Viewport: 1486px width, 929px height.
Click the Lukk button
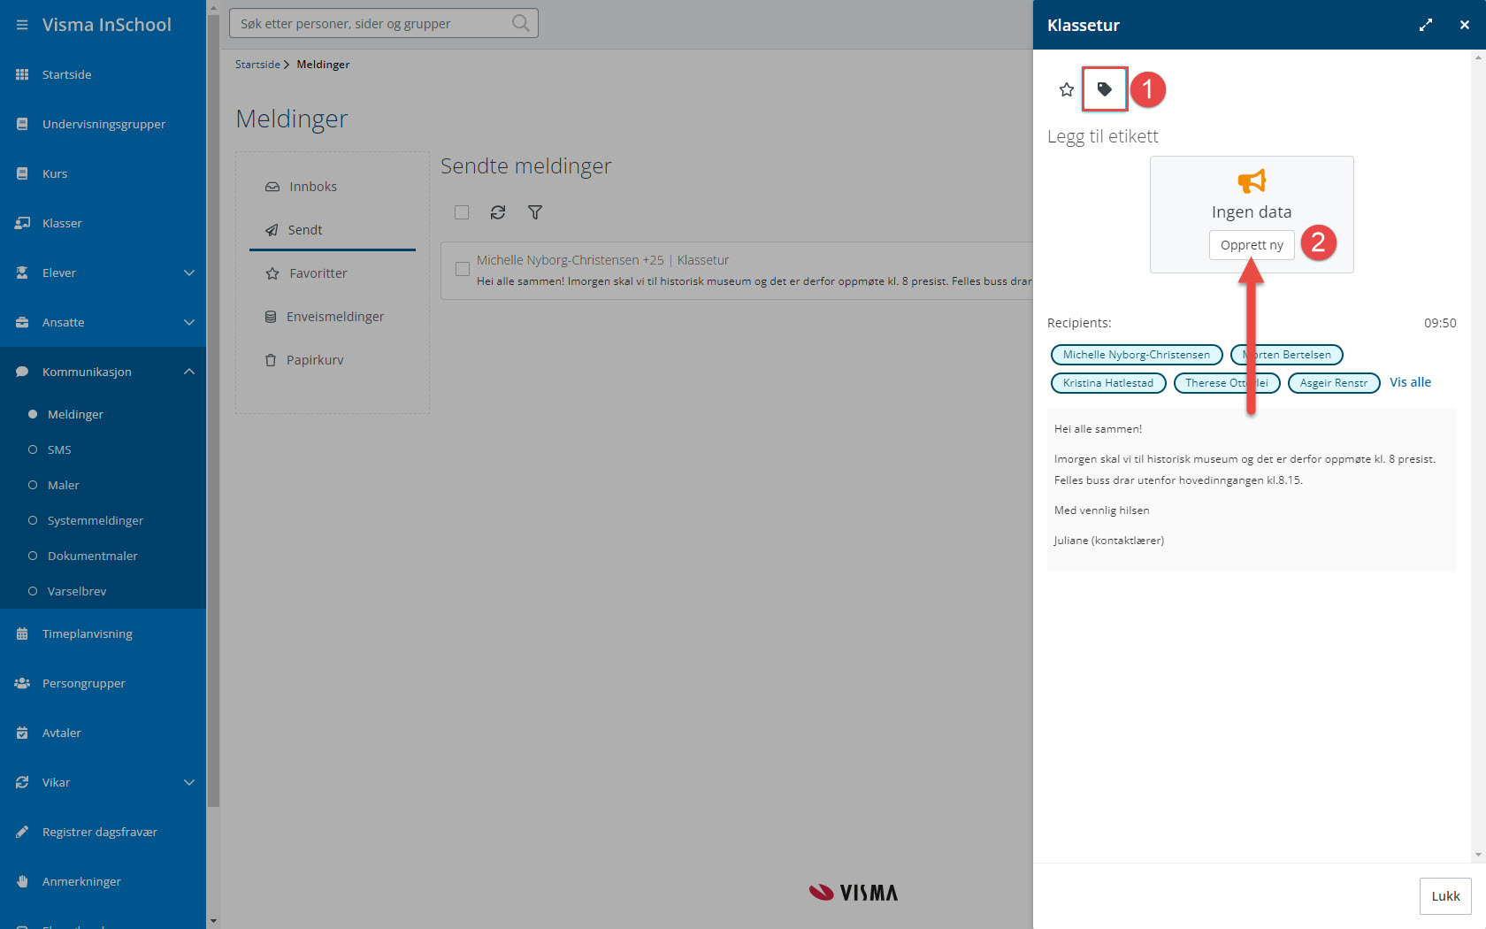coord(1444,896)
